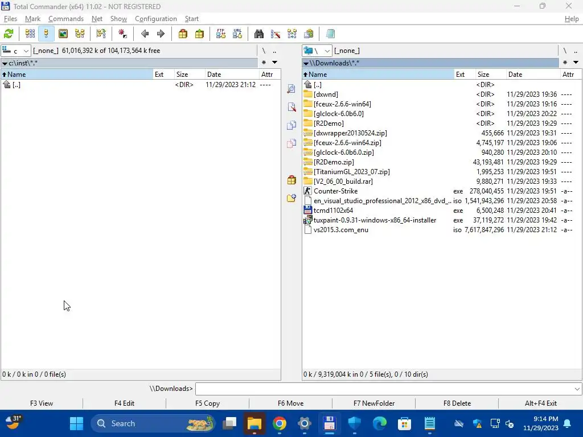Image resolution: width=583 pixels, height=437 pixels.
Task: Open left panel favorites asterisk button
Action: pyautogui.click(x=264, y=63)
